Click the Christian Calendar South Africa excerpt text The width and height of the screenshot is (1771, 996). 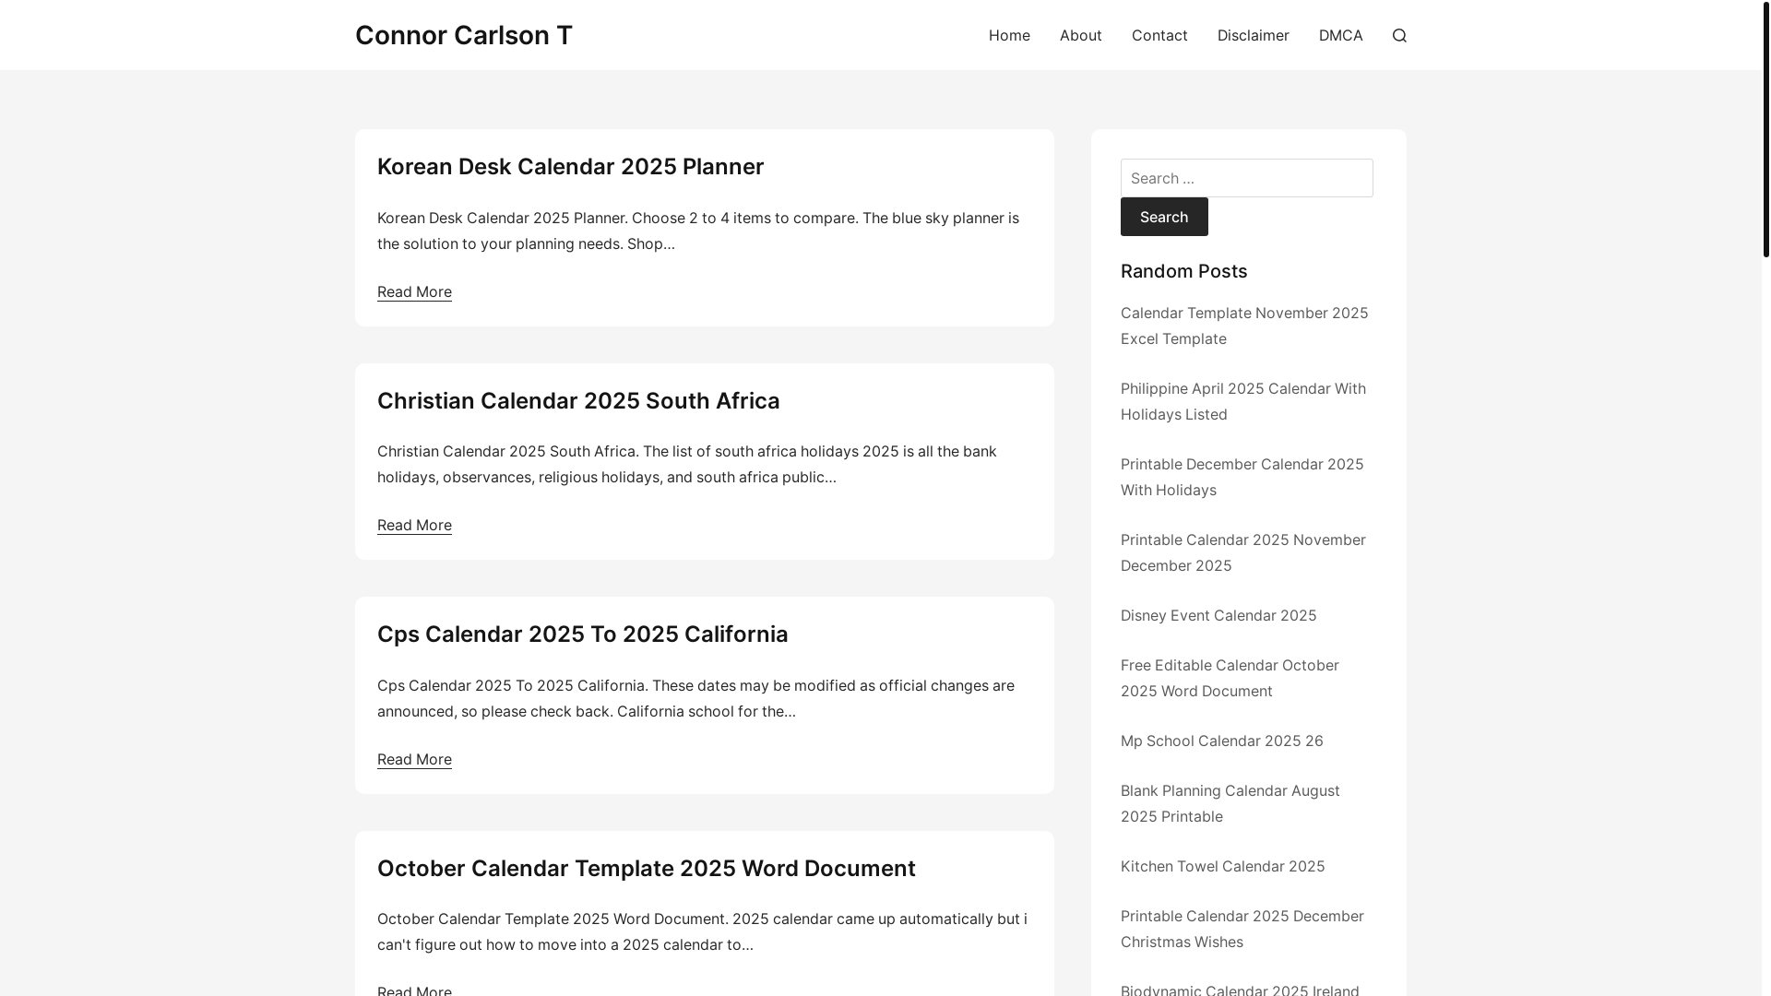(687, 464)
